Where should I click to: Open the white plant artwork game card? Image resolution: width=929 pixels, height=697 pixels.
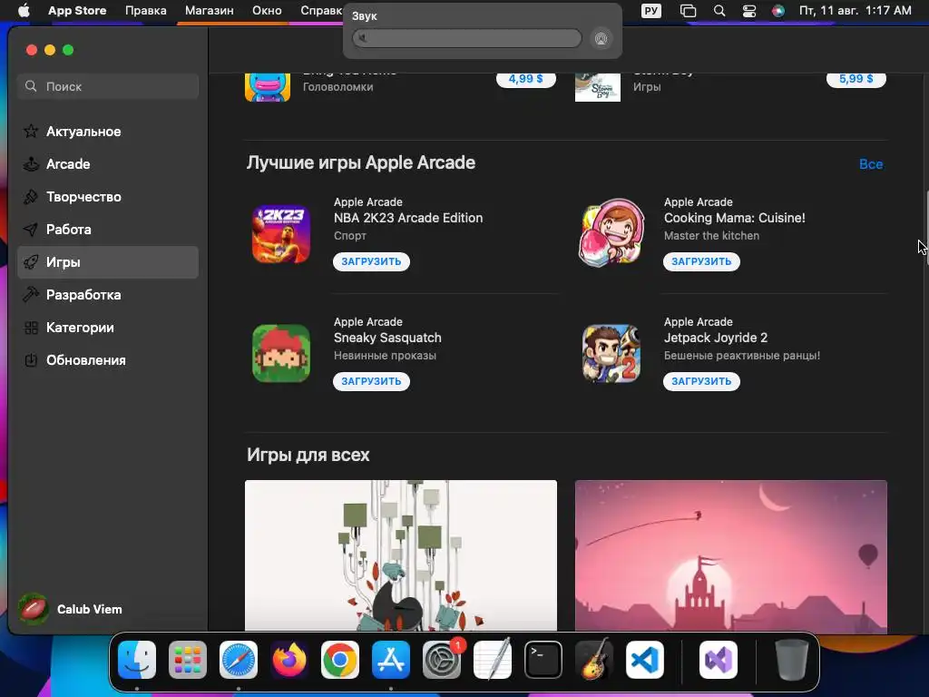(x=400, y=555)
